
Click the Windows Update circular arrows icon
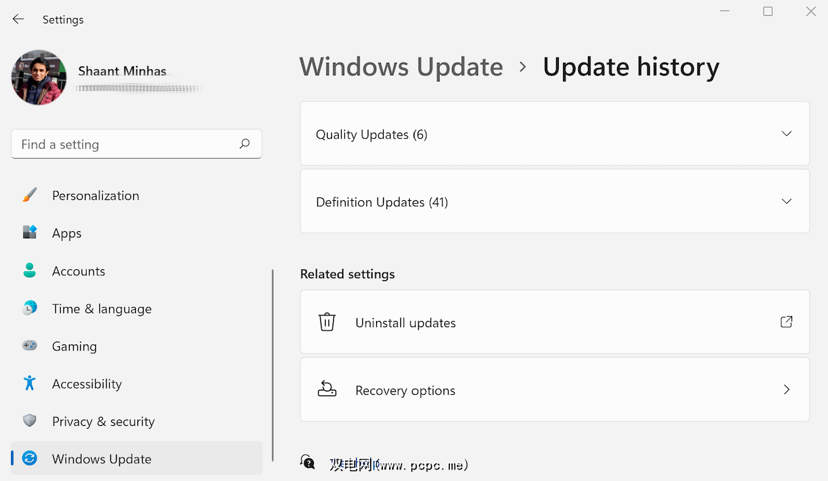[x=29, y=458]
